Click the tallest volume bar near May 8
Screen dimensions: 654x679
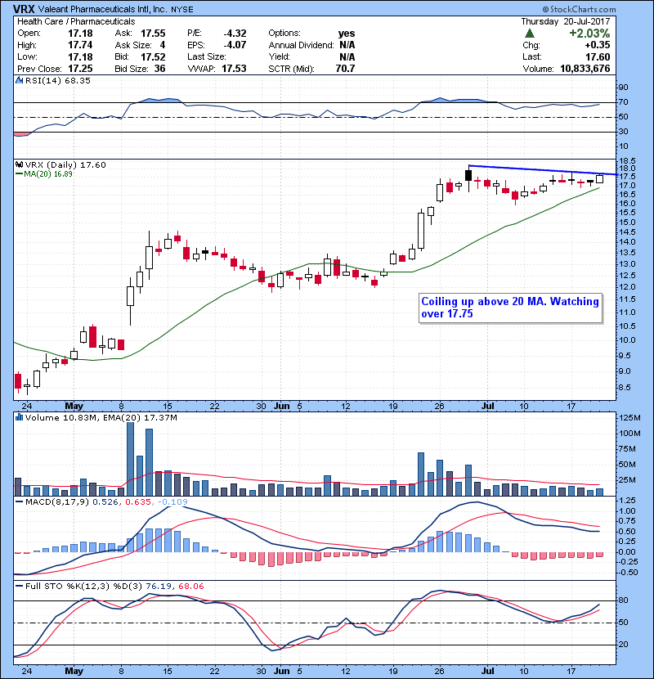(130, 459)
